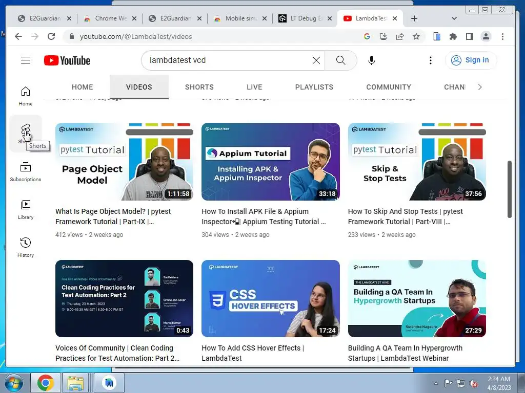Click the network tray icon
The image size is (525, 393).
tap(461, 383)
